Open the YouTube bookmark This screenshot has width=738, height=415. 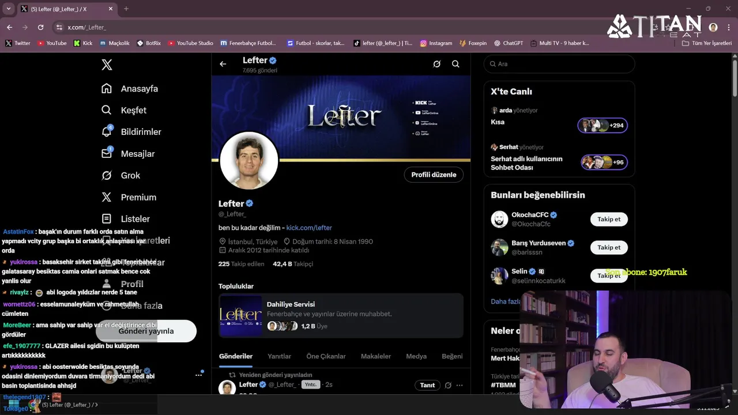click(x=52, y=43)
